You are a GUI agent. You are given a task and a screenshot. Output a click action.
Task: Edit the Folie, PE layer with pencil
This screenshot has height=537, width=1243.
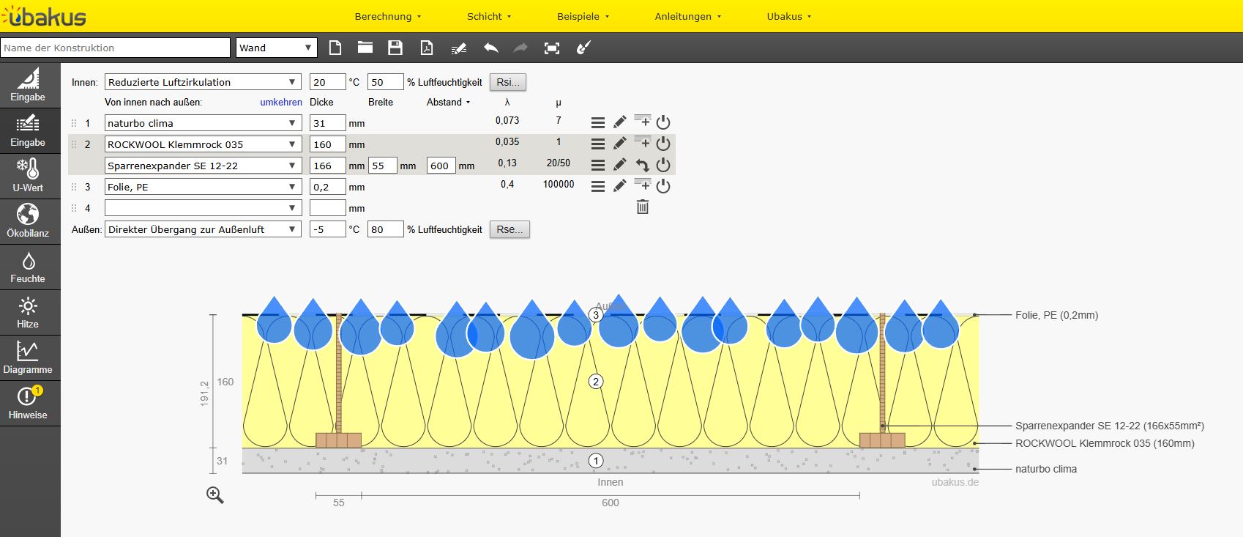click(619, 186)
